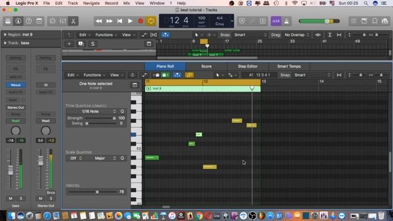Click the duplicate track button
The height and width of the screenshot is (221, 393).
pos(81,44)
